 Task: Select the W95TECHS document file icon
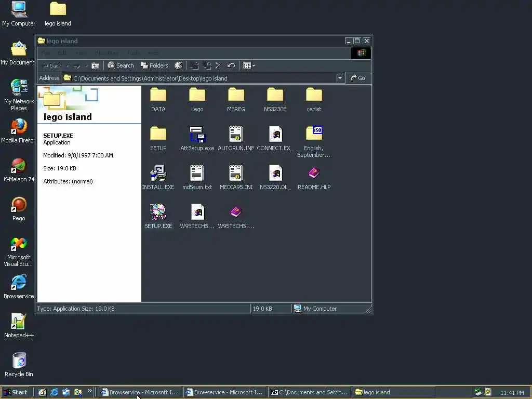point(197,212)
